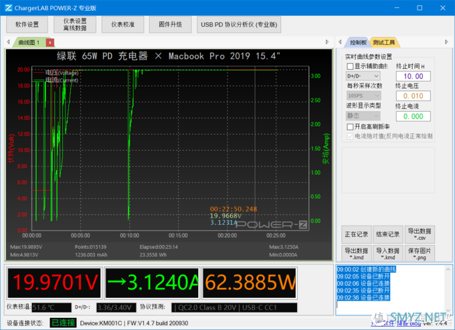Click 00:10:00 time axis label
This screenshot has width=455, height=330.
pyautogui.click(x=129, y=236)
